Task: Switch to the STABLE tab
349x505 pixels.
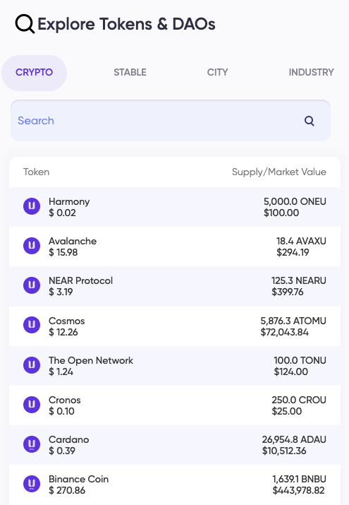Action: [x=130, y=72]
